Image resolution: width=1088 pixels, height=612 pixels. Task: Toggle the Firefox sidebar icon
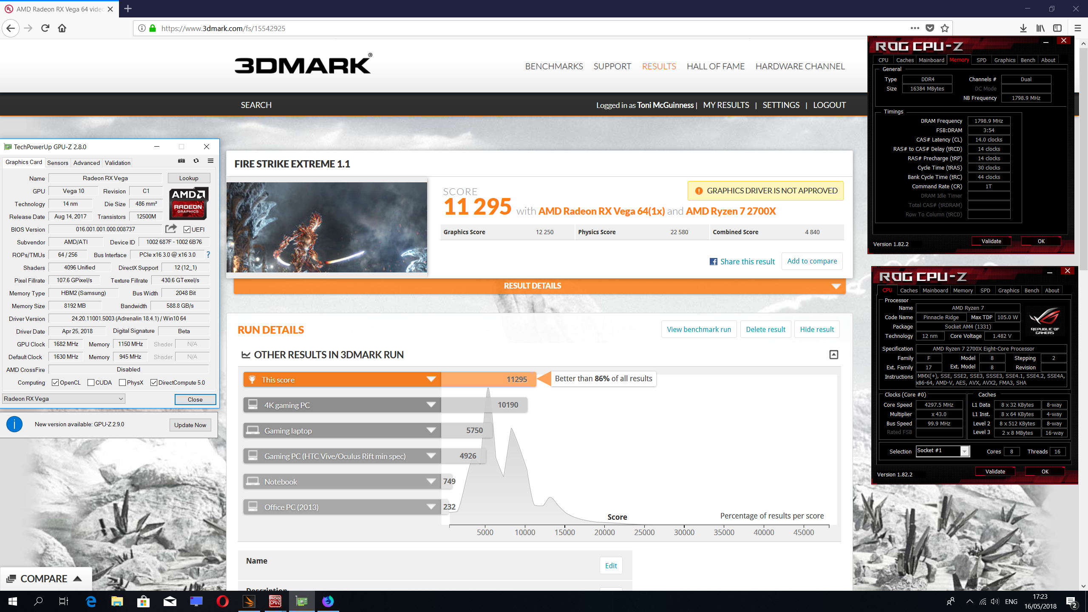coord(1057,28)
